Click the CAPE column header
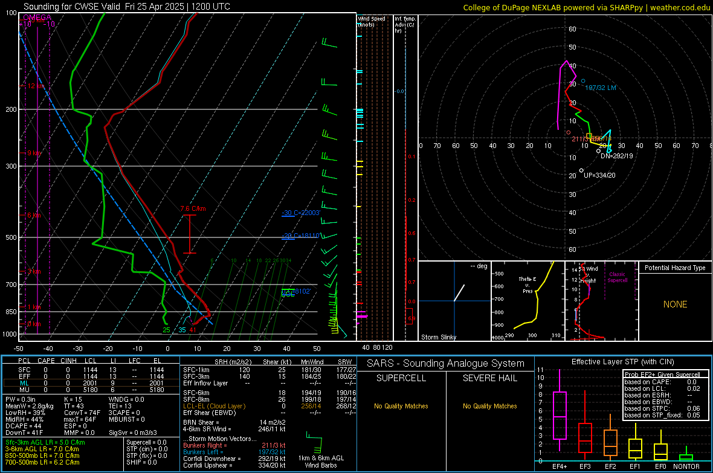Screen dimensions: 713x473 point(46,361)
